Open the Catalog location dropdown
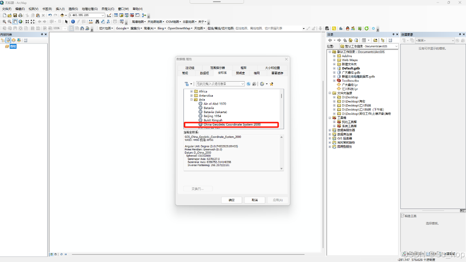The width and height of the screenshot is (466, 262). [396, 47]
